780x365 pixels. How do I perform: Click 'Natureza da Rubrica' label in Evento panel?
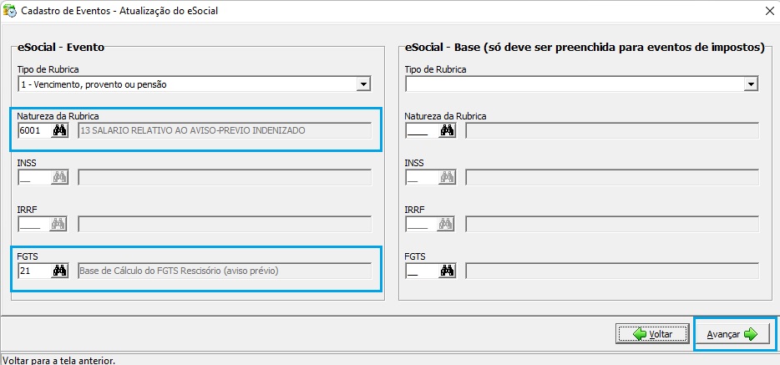tap(58, 116)
